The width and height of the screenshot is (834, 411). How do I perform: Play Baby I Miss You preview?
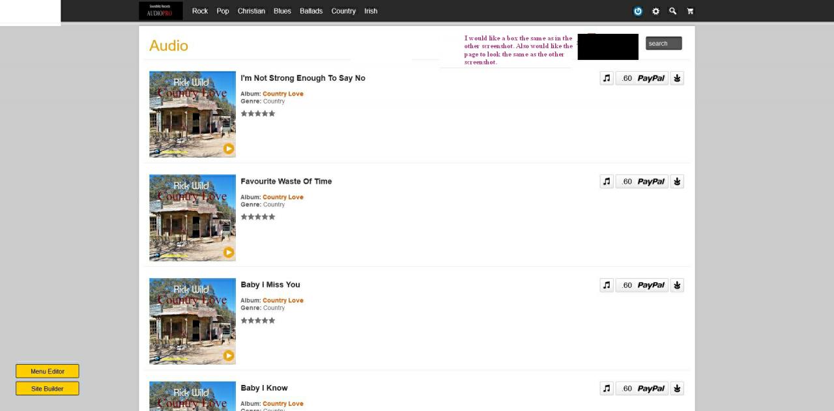pyautogui.click(x=229, y=356)
